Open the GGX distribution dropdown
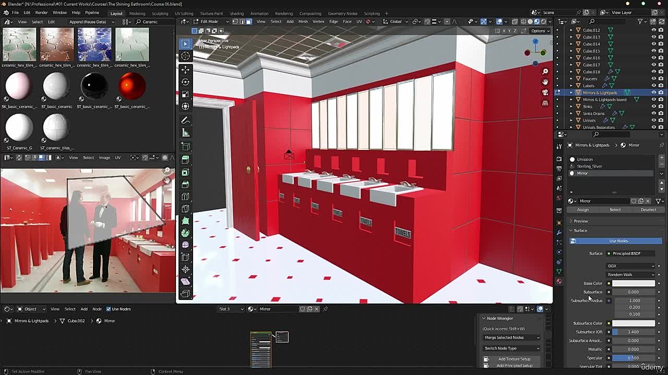The image size is (668, 375). click(631, 266)
